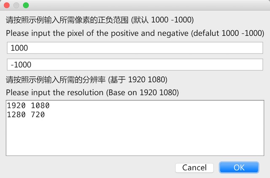Focus the negative pixel field containing -1000

[135, 65]
